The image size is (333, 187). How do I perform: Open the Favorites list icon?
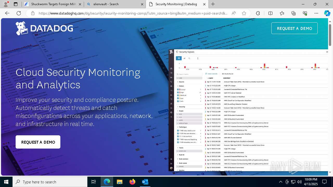pos(282,13)
